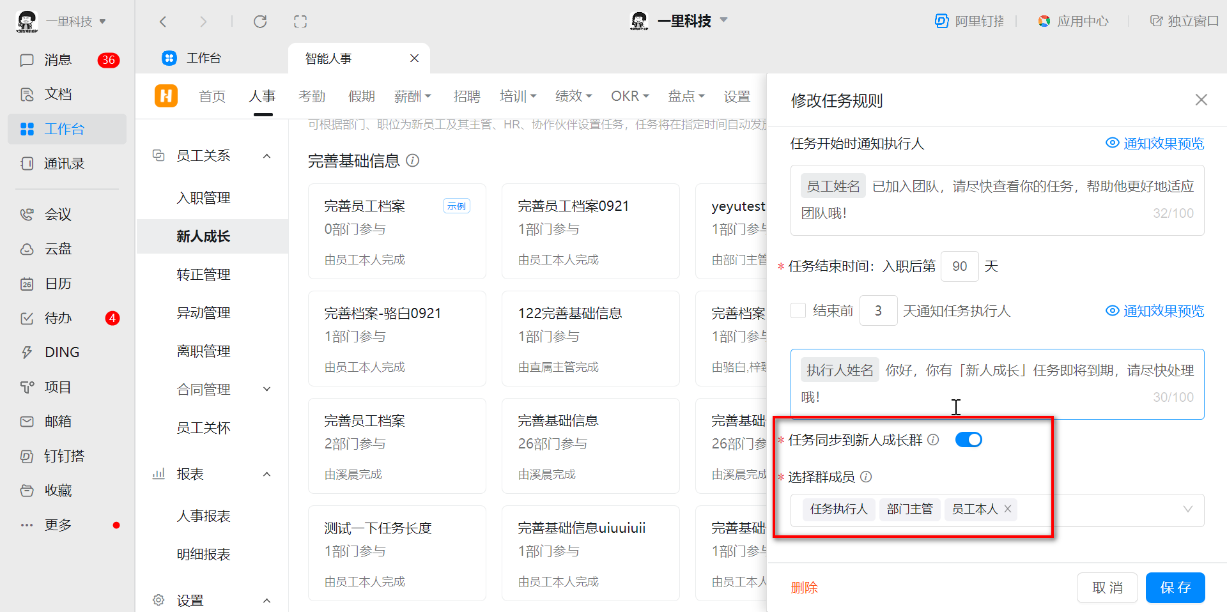
Task: Disable 任务同步到新人成长群 switch
Action: [x=968, y=440]
